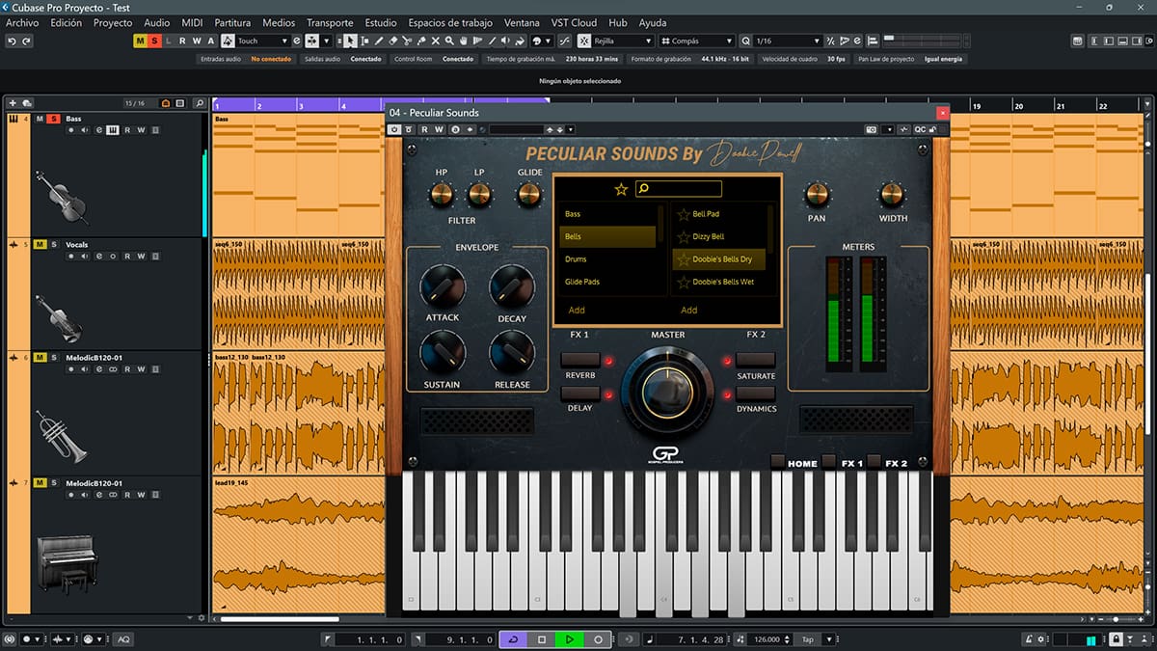Toggle the purple cycle loop button

[513, 639]
